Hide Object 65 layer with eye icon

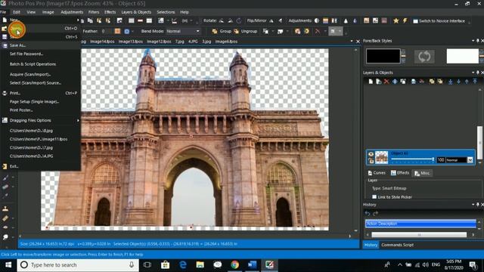(371, 154)
